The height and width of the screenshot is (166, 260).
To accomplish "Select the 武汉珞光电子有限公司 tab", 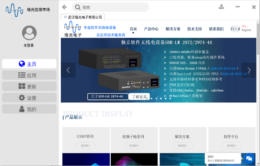I will coord(83,17).
